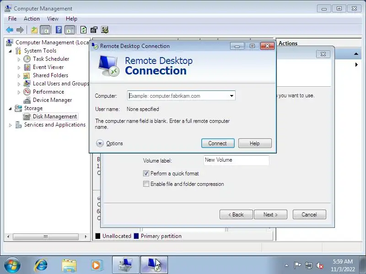
Task: Click Help in Remote Desktop Connection
Action: click(x=255, y=143)
